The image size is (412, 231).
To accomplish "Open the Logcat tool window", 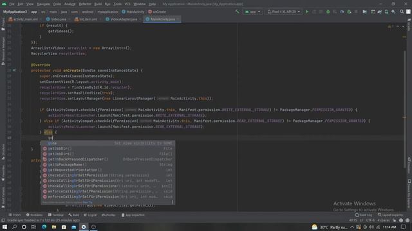I will point(90,215).
